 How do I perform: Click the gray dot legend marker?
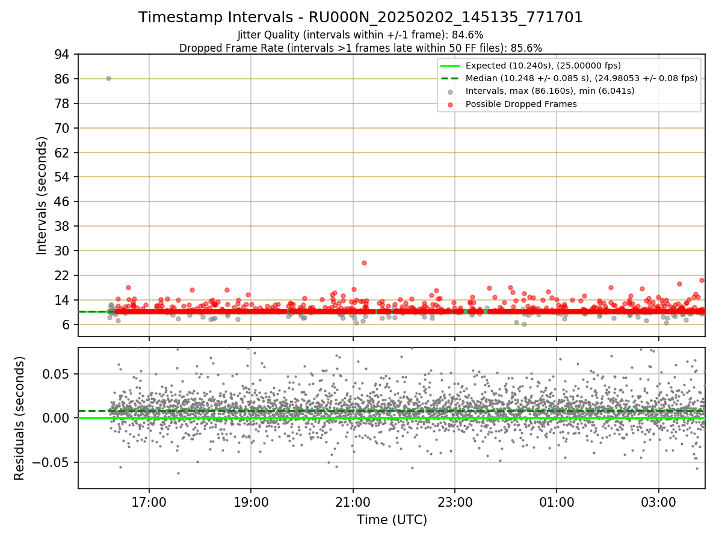pyautogui.click(x=451, y=92)
